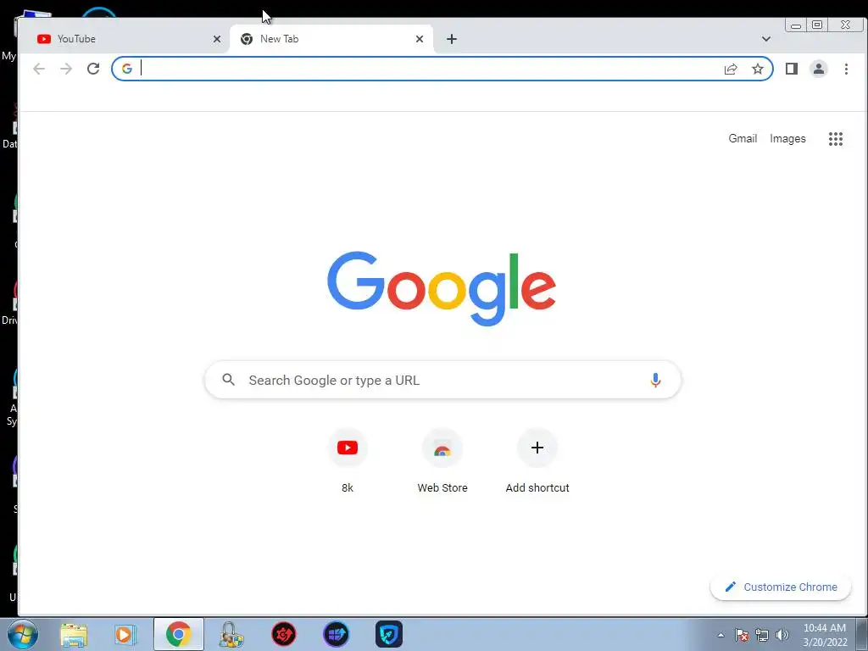Go forward using the forward arrow
The image size is (868, 651).
pos(66,69)
